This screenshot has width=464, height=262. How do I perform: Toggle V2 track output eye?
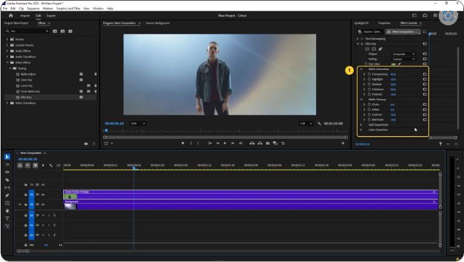(x=43, y=195)
